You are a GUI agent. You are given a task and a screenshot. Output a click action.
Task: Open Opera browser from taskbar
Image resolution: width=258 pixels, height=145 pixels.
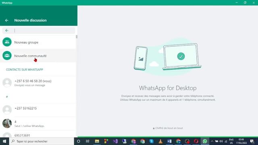coord(196,141)
